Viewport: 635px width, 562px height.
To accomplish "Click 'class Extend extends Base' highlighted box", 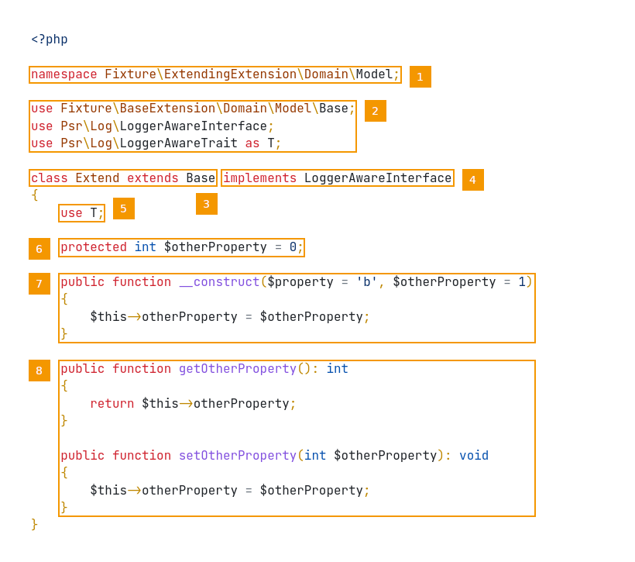I will tap(122, 178).
